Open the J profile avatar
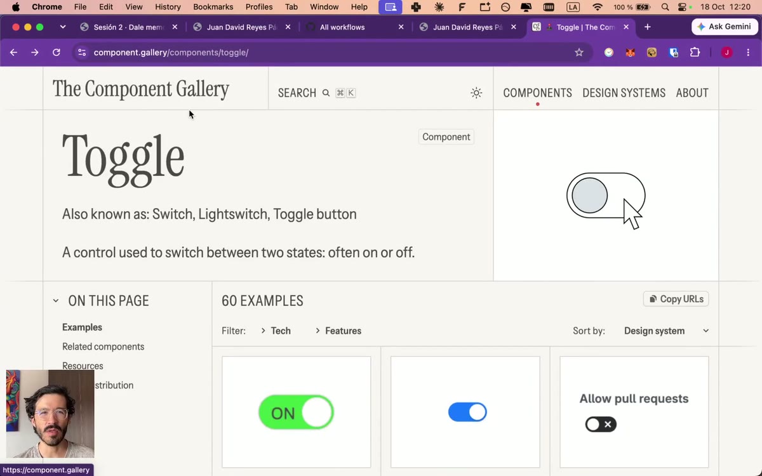 pos(727,53)
